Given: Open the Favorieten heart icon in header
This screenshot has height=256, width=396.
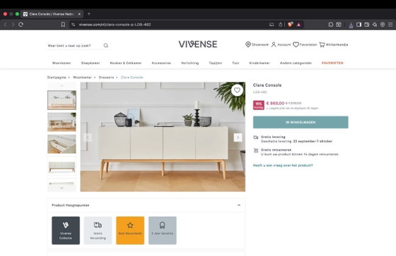Looking at the screenshot, I should point(296,44).
